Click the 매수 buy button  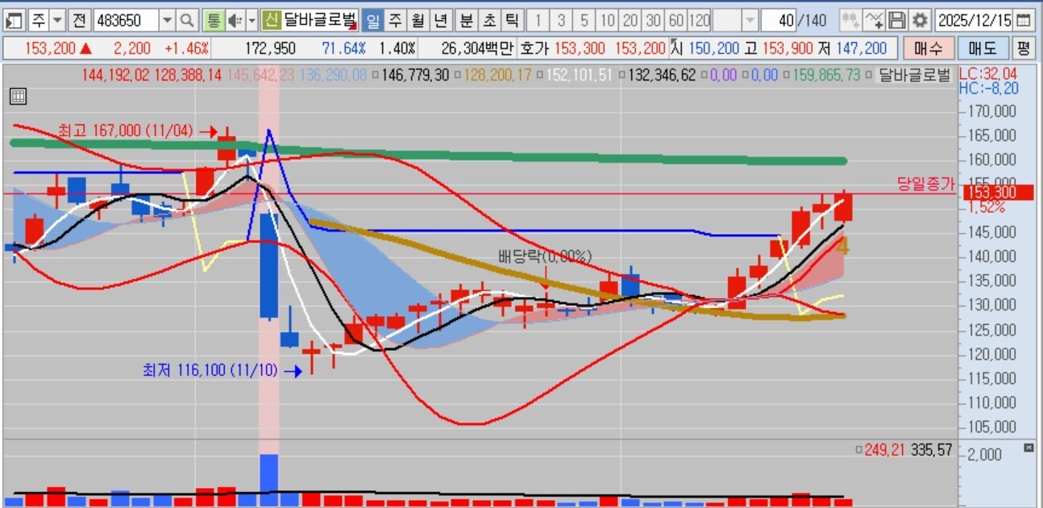pyautogui.click(x=928, y=48)
